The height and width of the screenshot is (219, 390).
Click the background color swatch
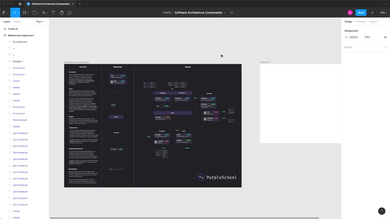[x=346, y=37]
